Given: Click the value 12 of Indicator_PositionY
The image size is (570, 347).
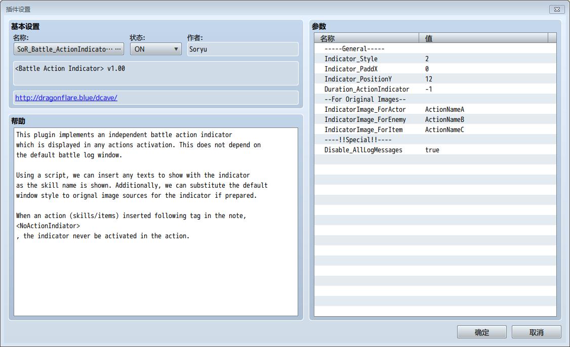Looking at the screenshot, I should point(429,79).
